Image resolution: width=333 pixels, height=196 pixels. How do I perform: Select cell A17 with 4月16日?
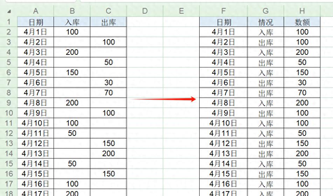(x=35, y=184)
